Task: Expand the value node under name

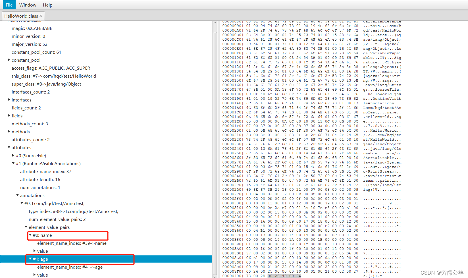Action: tap(34, 251)
